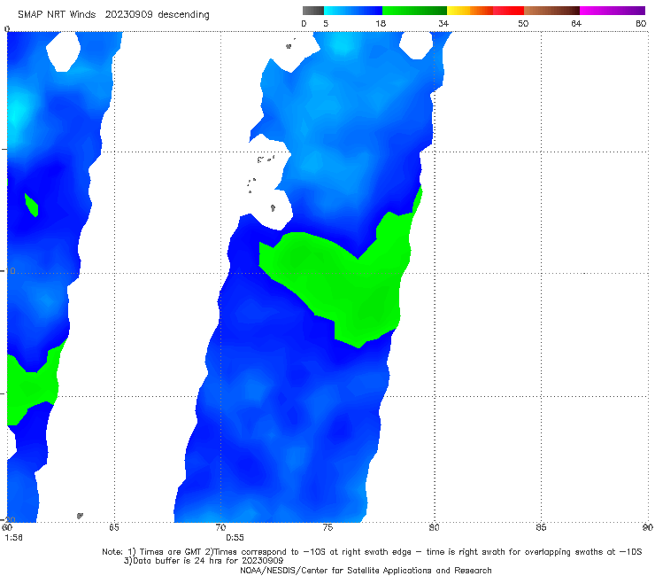
Task: Click the color bar label '34'
Action: 443,23
